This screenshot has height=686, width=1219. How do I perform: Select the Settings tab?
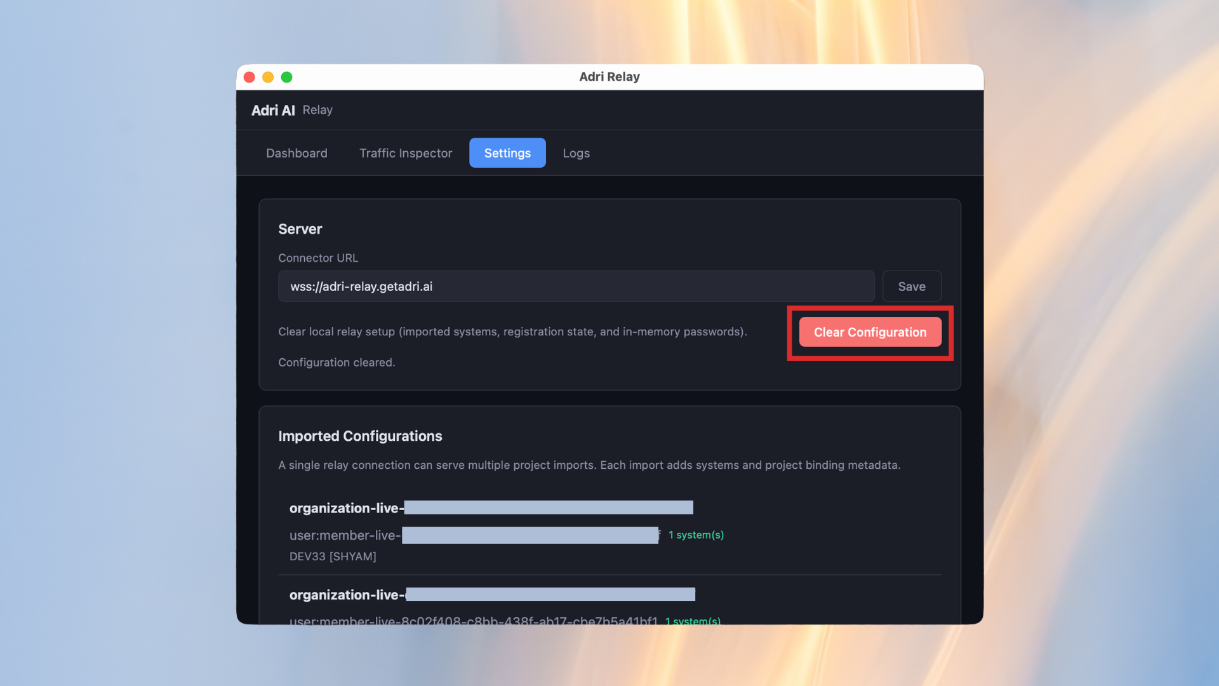(x=507, y=152)
